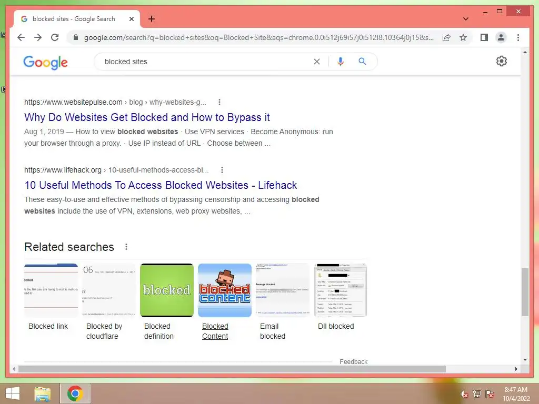
Task: Open more options for lifehack result
Action: [222, 170]
